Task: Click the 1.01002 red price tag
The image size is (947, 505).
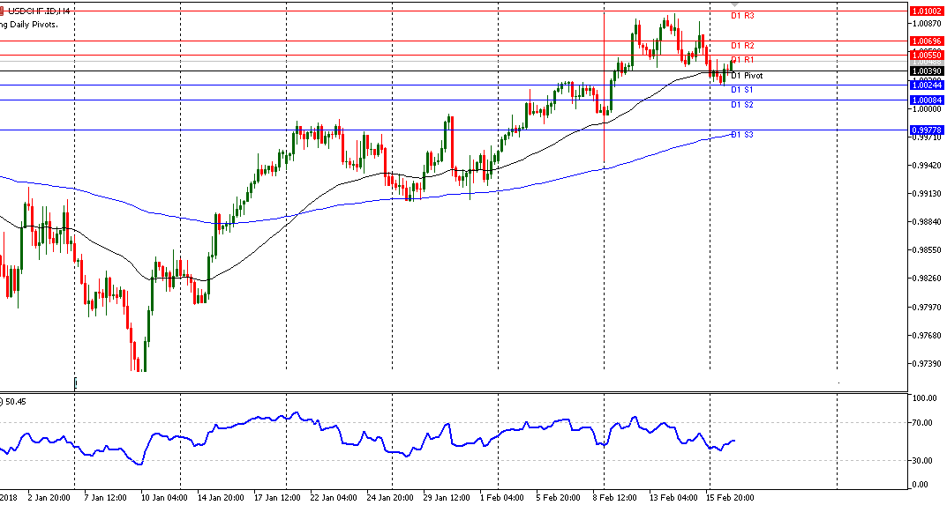Action: pos(927,11)
